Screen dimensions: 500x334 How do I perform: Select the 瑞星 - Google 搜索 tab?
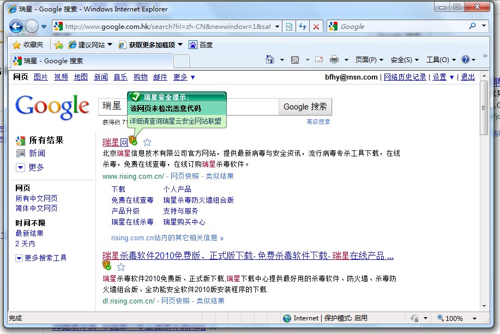coord(93,61)
